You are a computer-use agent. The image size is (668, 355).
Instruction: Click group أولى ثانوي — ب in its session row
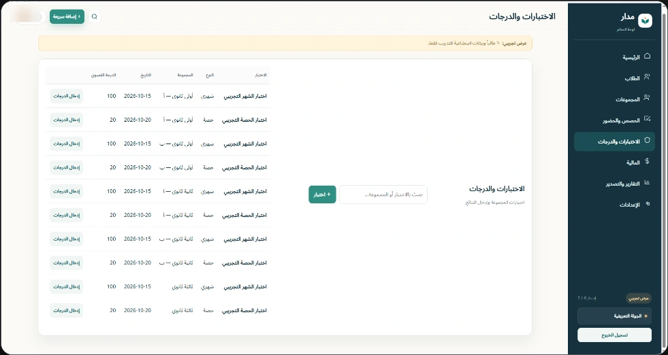click(176, 168)
